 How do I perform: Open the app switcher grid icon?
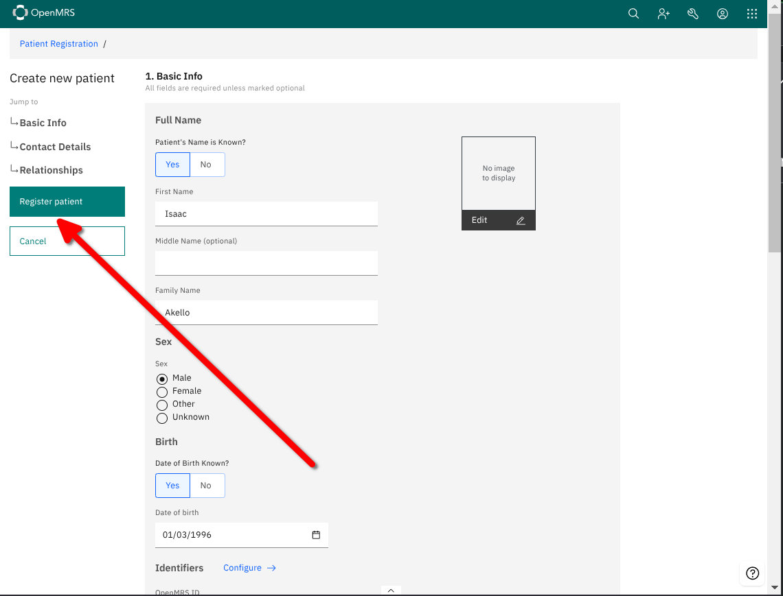pyautogui.click(x=752, y=14)
